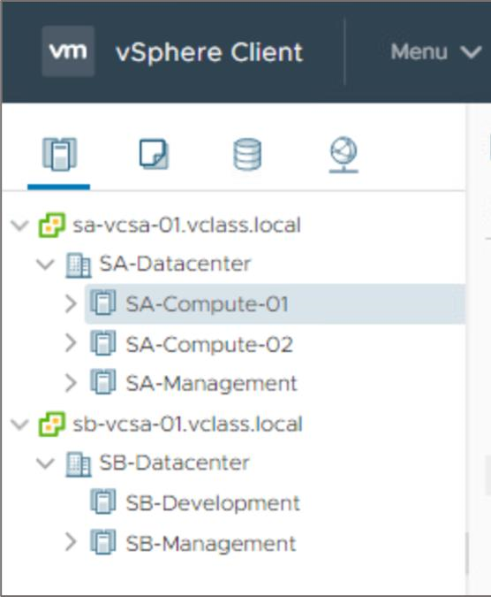
Task: Open the Storage view database icon
Action: (x=247, y=154)
